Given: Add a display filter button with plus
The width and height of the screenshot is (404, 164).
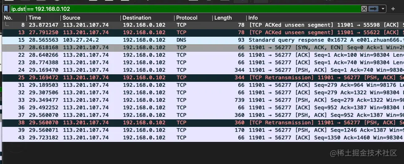Looking at the screenshot, I should pyautogui.click(x=393, y=9).
